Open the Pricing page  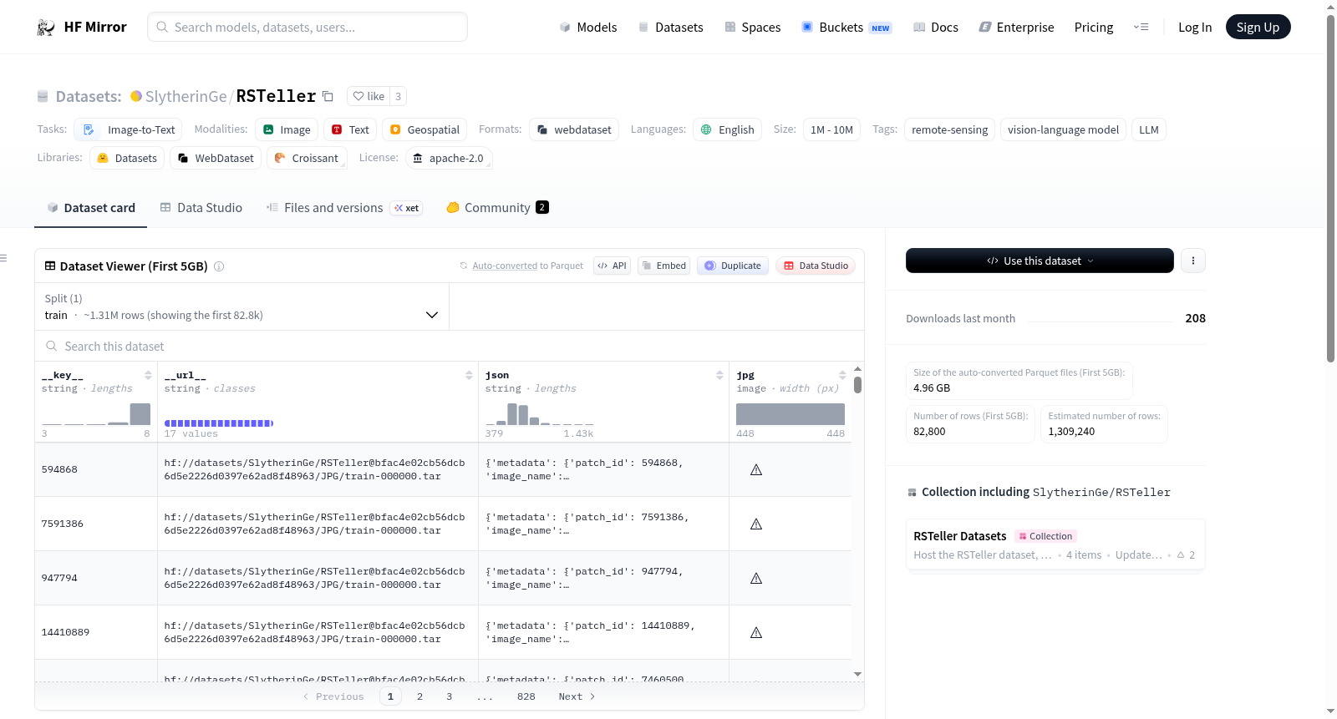tap(1094, 28)
